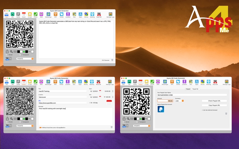Open the USD currency dropdown
Screen dimensions: 239x149
pyautogui.click(x=180, y=101)
